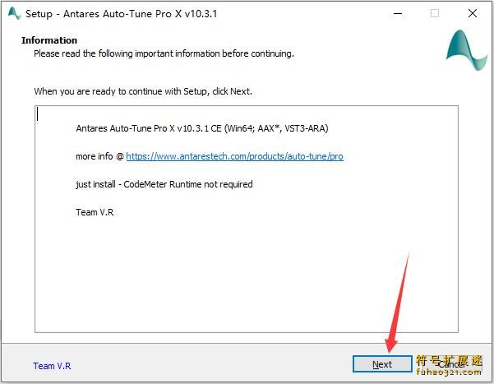The width and height of the screenshot is (494, 384).
Task: Click the 'Team V.R' line in text box
Action: tap(95, 212)
